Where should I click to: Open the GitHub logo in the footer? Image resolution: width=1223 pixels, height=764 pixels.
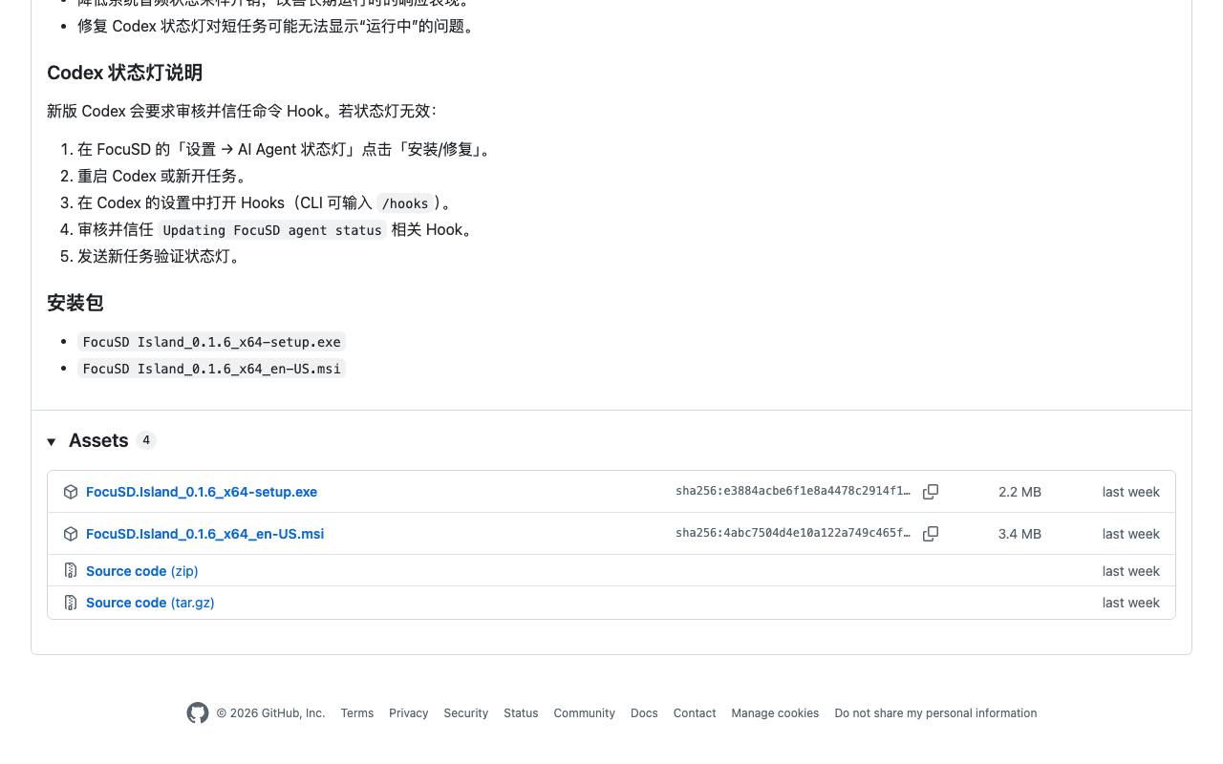198,713
